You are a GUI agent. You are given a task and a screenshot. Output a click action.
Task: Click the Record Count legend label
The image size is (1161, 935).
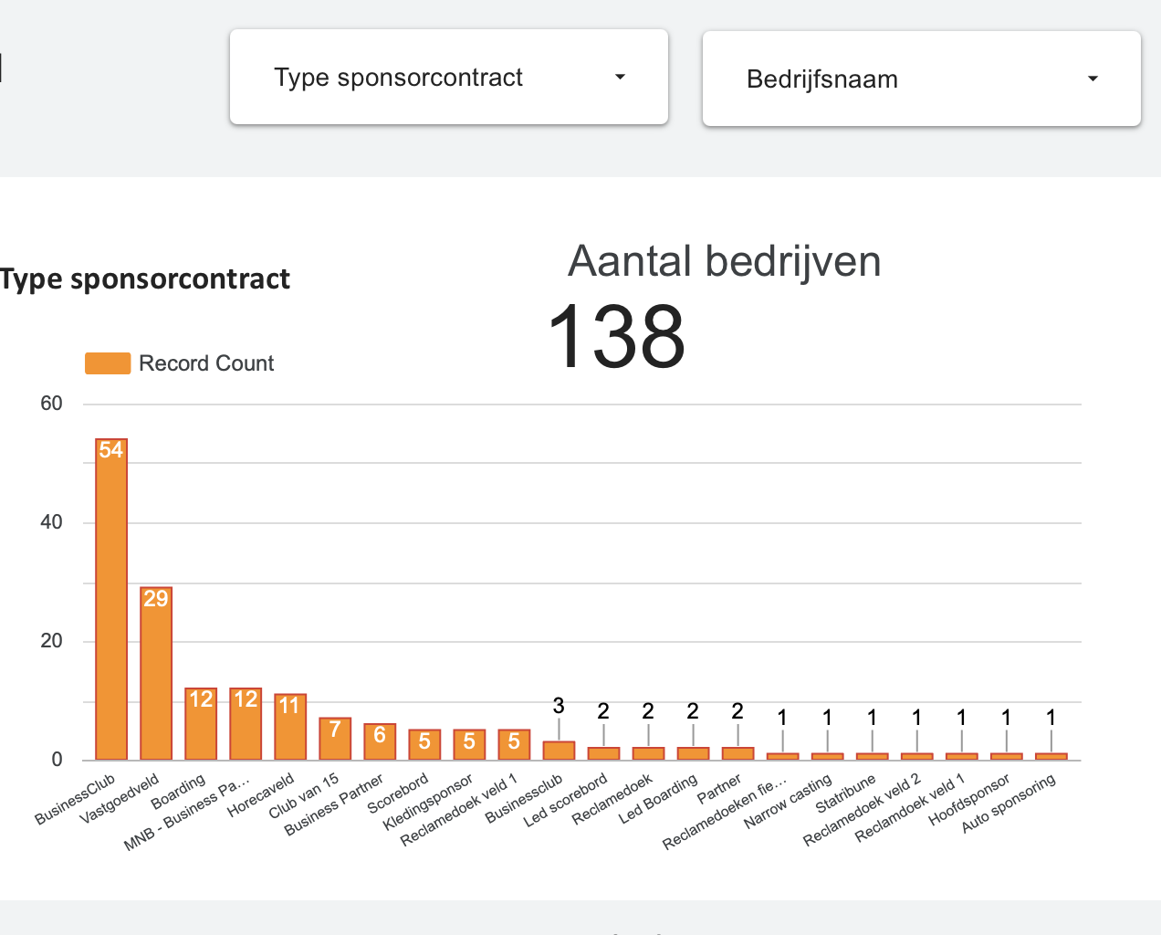tap(206, 363)
